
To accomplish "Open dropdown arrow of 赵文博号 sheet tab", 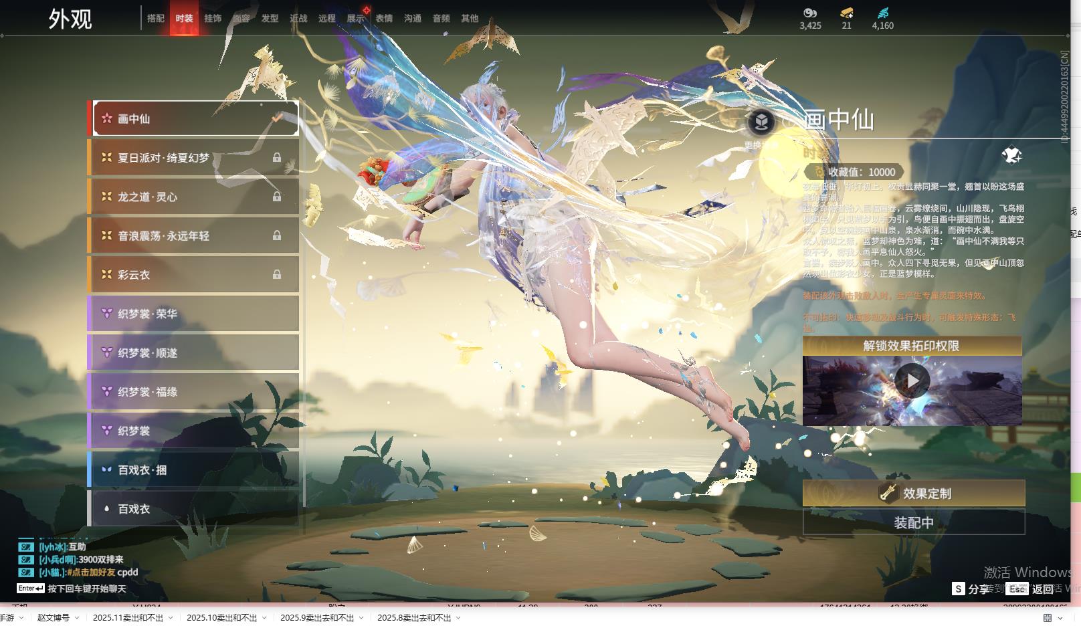I will 77,618.
